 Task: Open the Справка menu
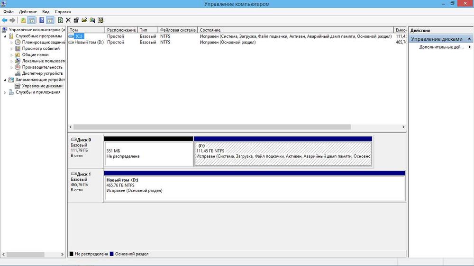tap(63, 11)
